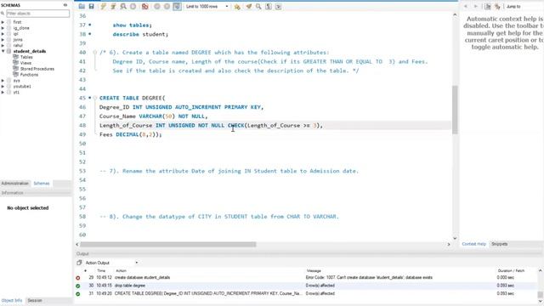
Task: Expand the youtube1 schema
Action: point(3,87)
